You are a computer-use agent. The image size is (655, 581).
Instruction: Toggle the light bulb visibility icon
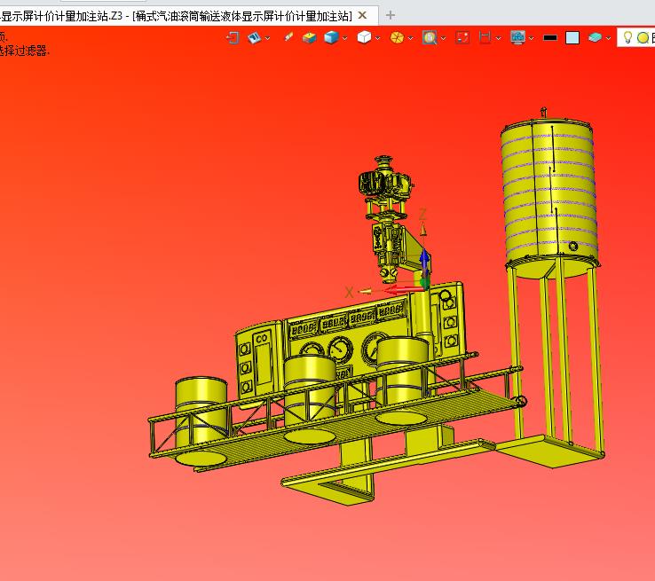627,37
